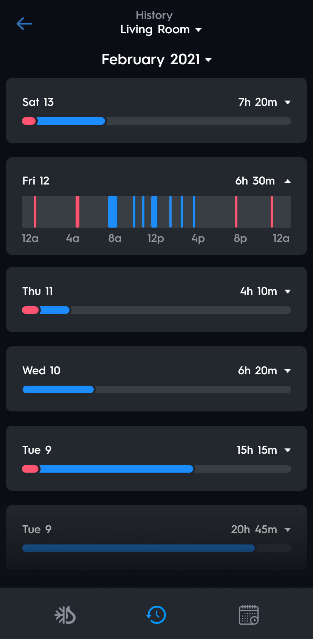Open the schedule calendar tab
313x639 pixels.
coord(249,615)
